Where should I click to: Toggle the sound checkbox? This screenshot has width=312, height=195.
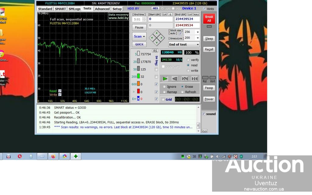tap(203, 114)
